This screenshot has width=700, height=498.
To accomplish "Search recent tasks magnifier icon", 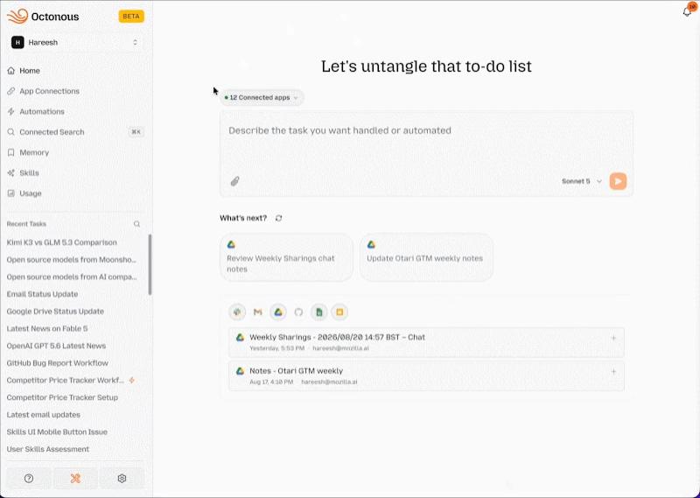I will pyautogui.click(x=137, y=224).
